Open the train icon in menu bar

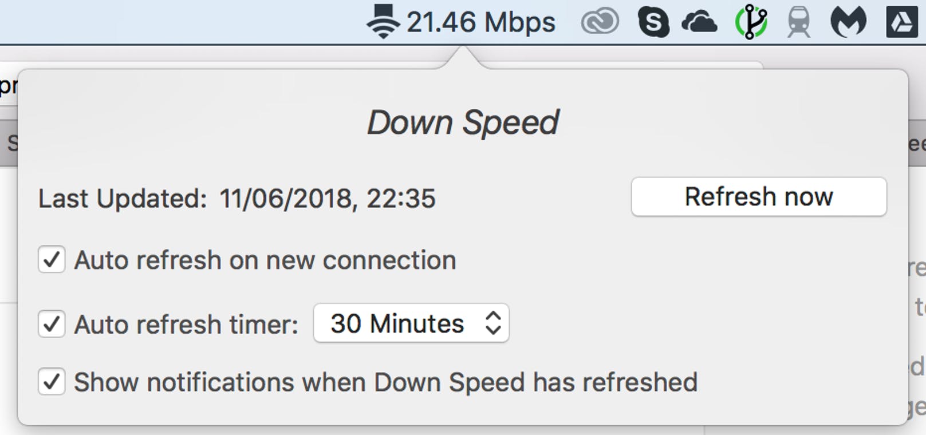tap(799, 23)
